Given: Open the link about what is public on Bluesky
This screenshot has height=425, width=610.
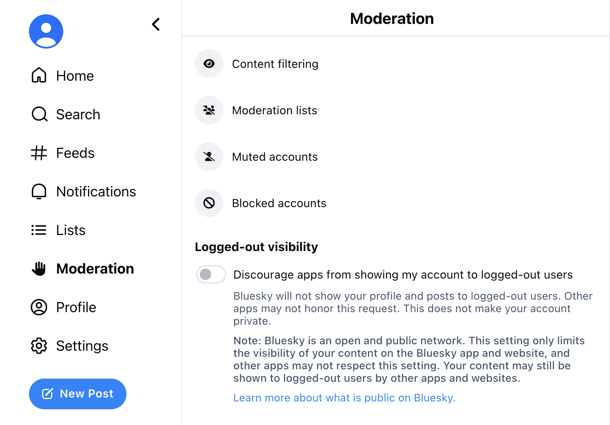Looking at the screenshot, I should coord(344,397).
